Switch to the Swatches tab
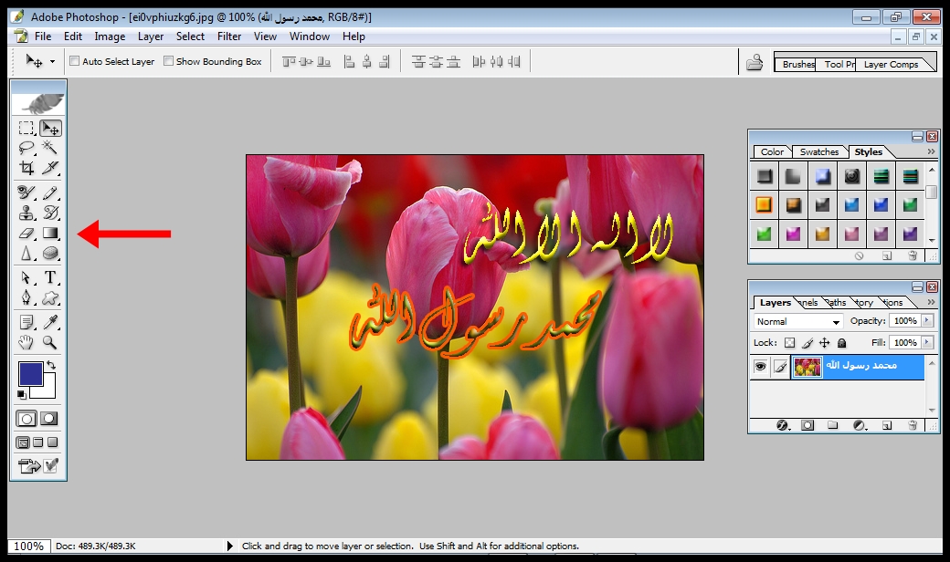This screenshot has width=950, height=562. pos(818,152)
